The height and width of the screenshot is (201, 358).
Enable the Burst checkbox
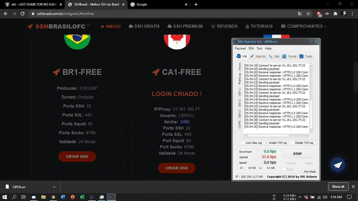tap(284, 169)
